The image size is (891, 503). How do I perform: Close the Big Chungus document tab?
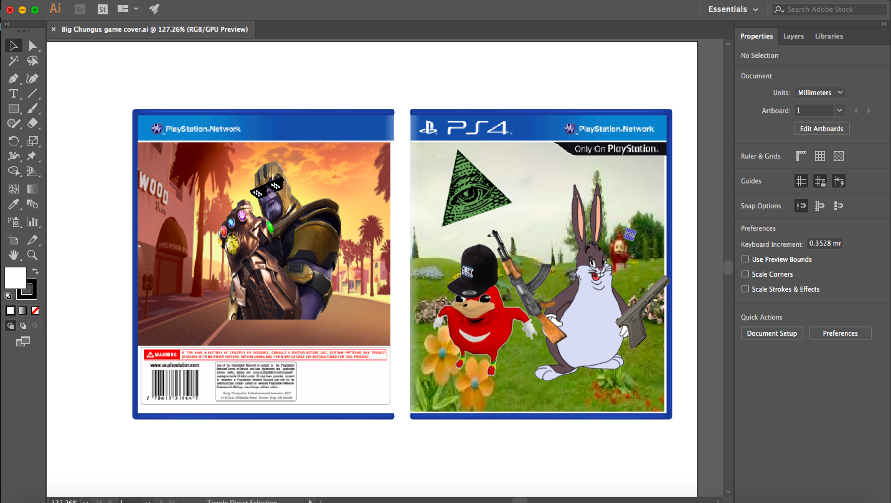[54, 29]
